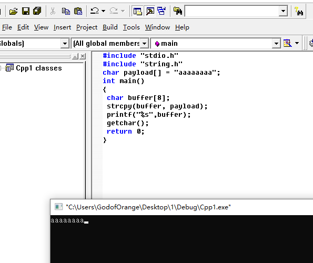Cut selection with scissors icon

(x=53, y=11)
